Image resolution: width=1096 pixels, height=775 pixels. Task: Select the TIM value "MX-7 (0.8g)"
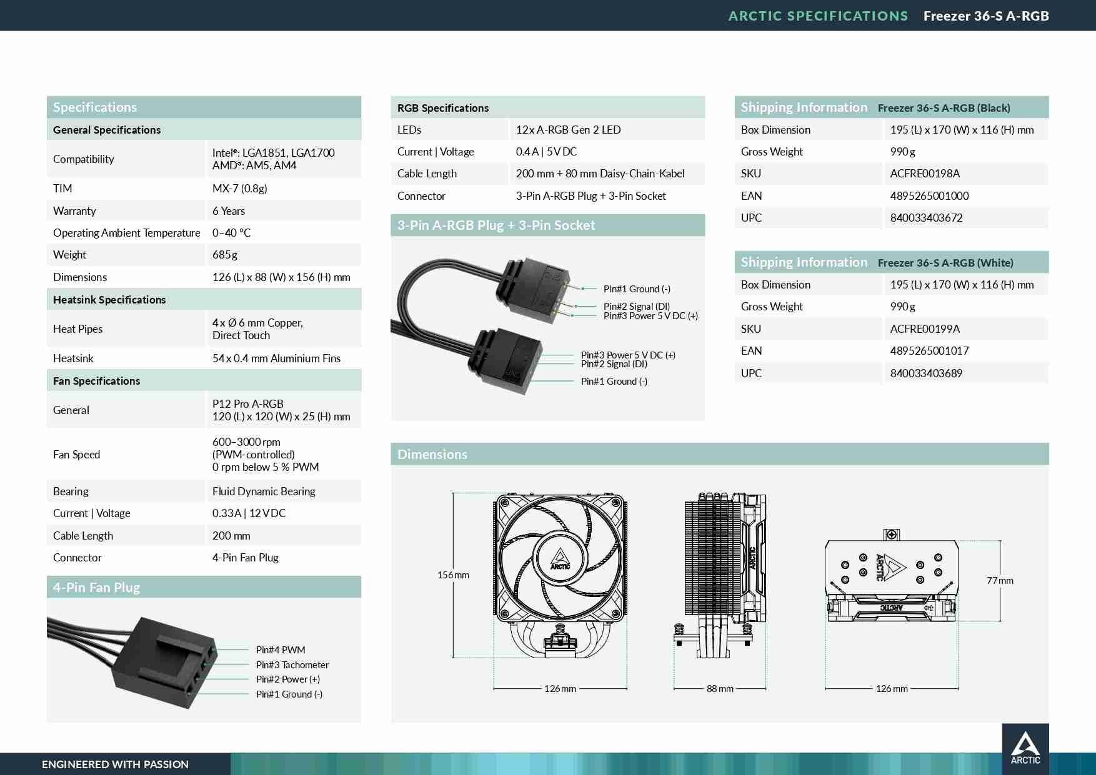coord(240,189)
